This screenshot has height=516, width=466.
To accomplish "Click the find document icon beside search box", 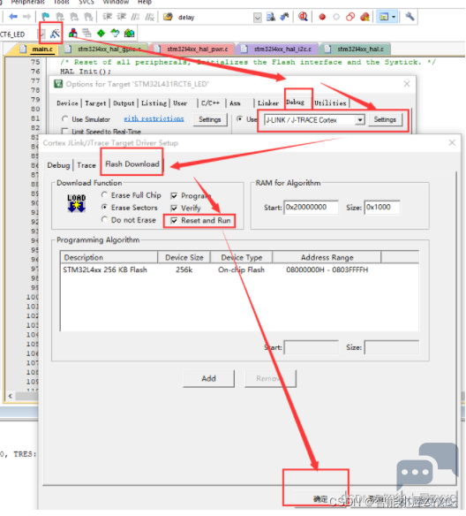I will point(271,17).
